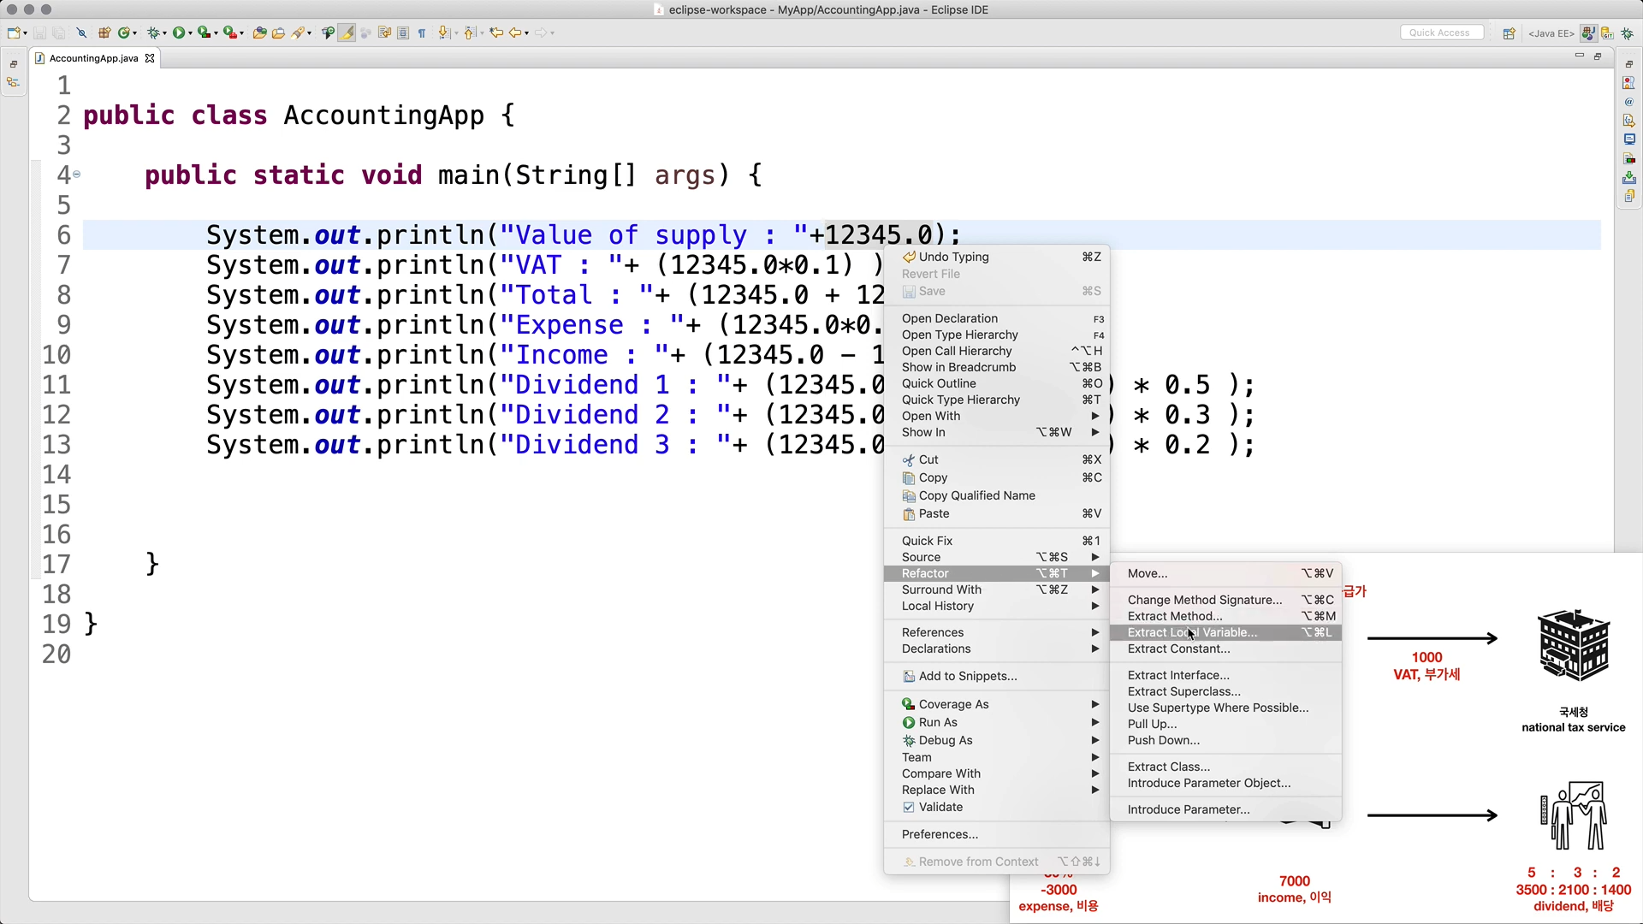
Task: Toggle the Mark Occurrences highlighter icon
Action: tap(347, 33)
